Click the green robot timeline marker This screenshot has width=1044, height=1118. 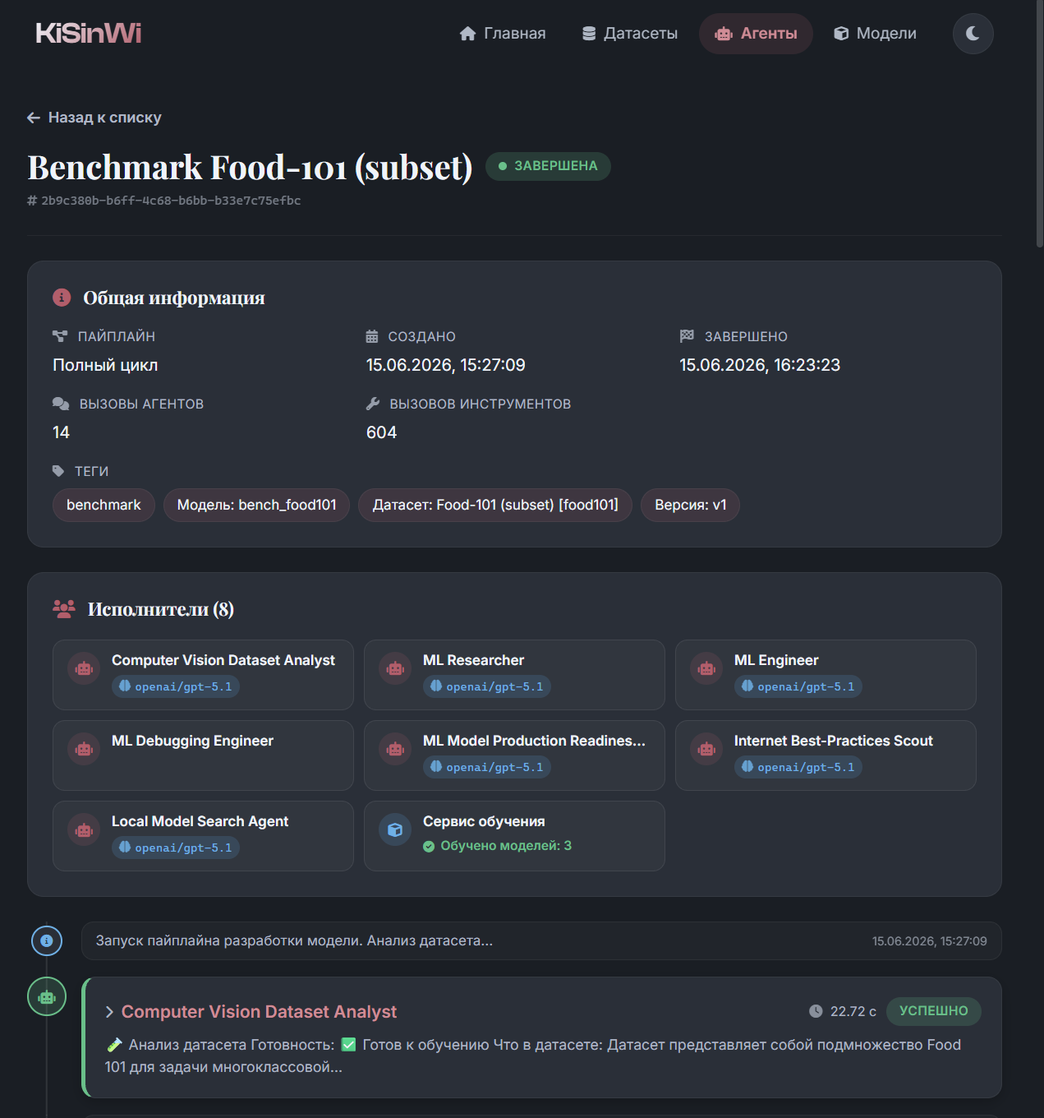click(x=47, y=996)
